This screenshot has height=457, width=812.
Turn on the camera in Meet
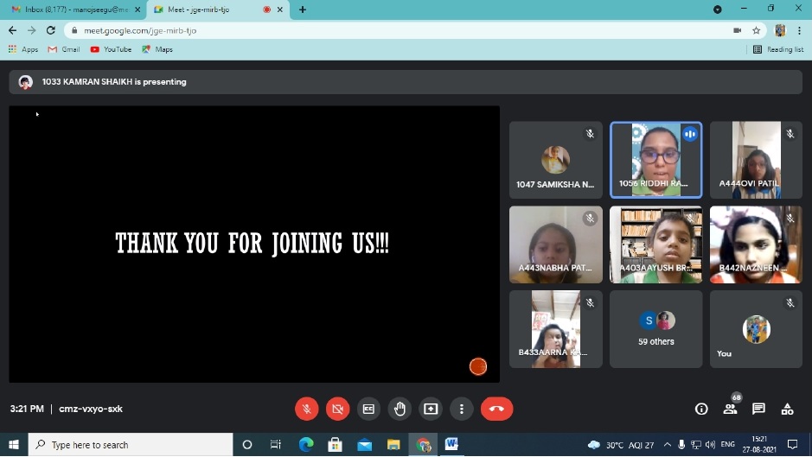[x=337, y=409]
